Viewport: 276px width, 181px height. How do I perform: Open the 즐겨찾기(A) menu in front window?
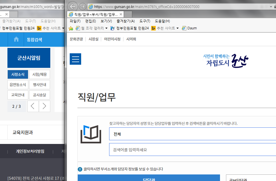pyautogui.click(x=126, y=21)
